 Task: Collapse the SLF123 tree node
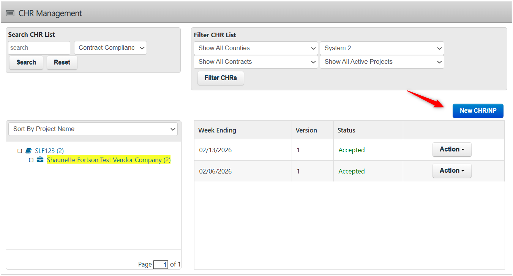click(19, 150)
